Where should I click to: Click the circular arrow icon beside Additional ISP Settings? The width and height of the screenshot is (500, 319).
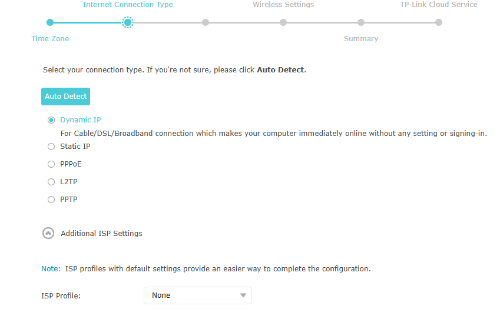point(48,233)
